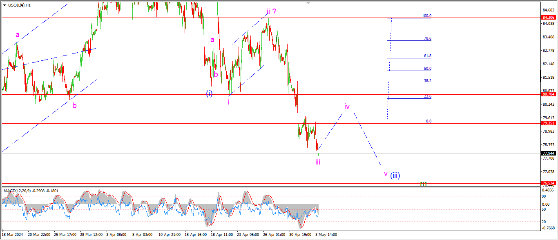
Task: Click the 77.078 price axis value
Action: 549,171
